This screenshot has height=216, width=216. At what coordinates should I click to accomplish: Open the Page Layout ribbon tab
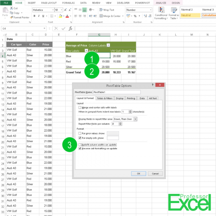pos(49,3)
